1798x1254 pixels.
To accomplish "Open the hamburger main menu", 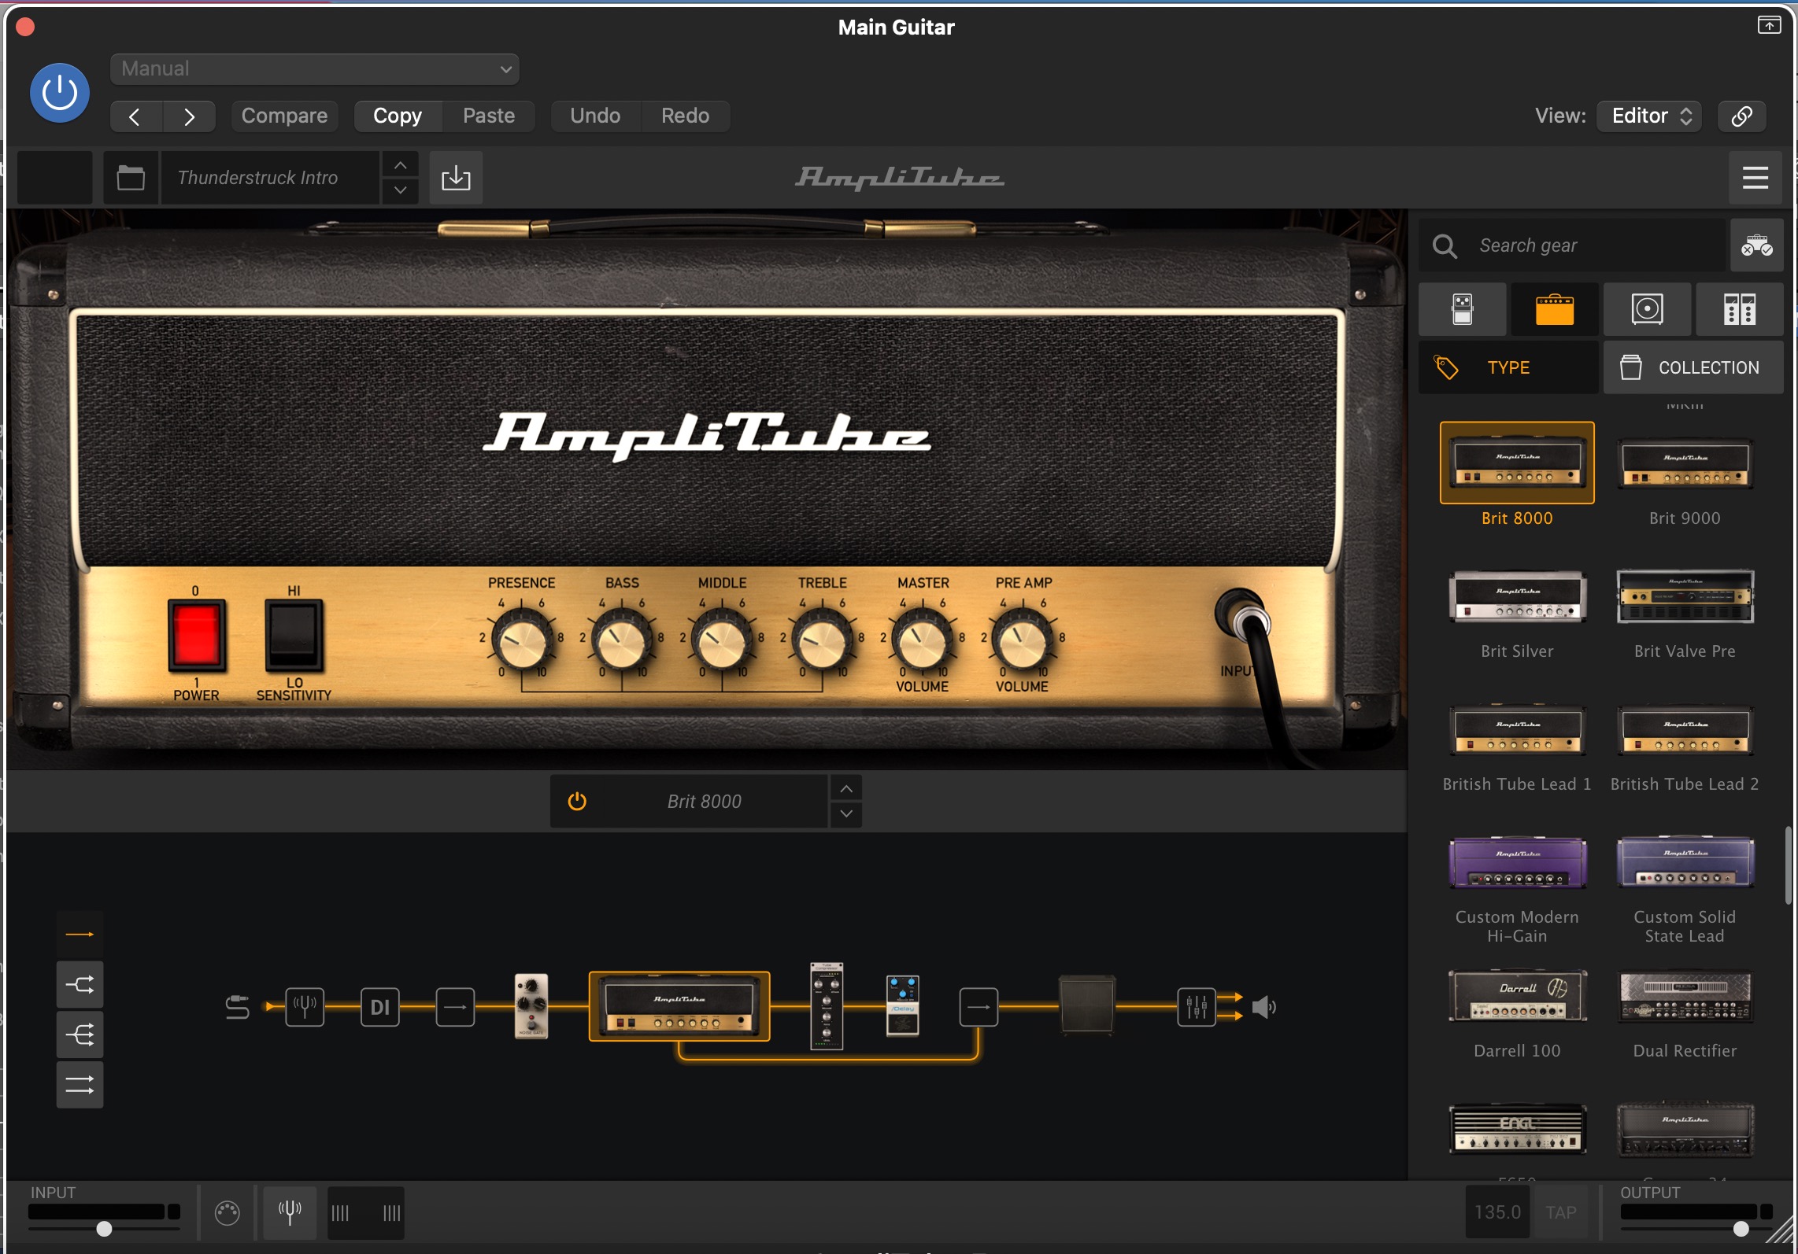I will (x=1755, y=178).
